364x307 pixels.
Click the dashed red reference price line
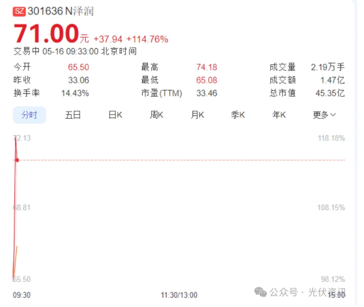pos(188,160)
